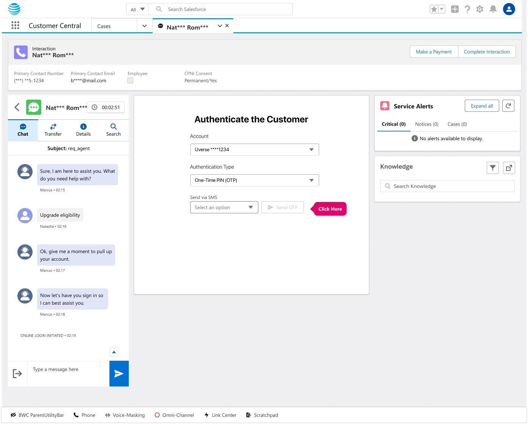This screenshot has height=424, width=528.
Task: Expand the chat quick-text up arrow
Action: coord(114,352)
